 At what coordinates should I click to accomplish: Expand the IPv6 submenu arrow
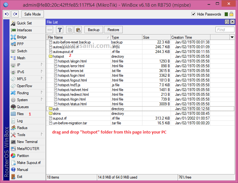coord(42,71)
